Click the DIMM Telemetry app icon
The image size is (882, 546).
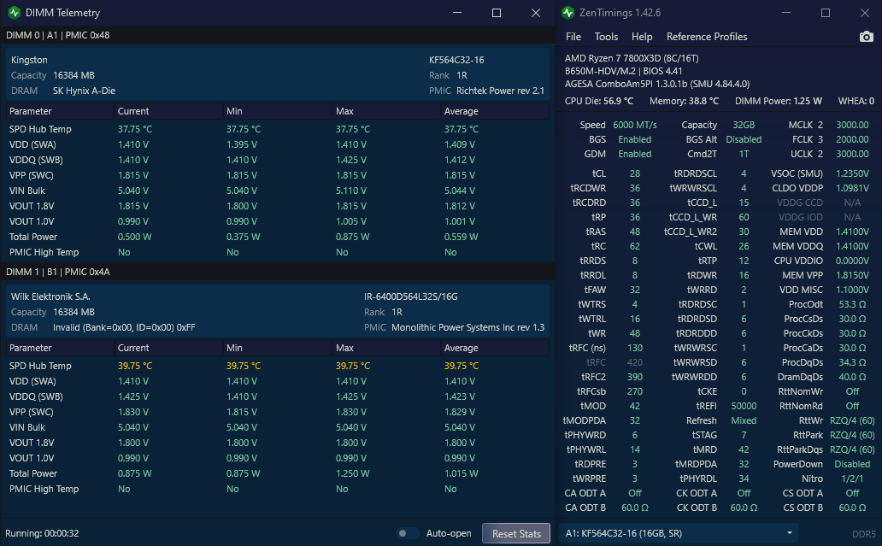pyautogui.click(x=14, y=12)
